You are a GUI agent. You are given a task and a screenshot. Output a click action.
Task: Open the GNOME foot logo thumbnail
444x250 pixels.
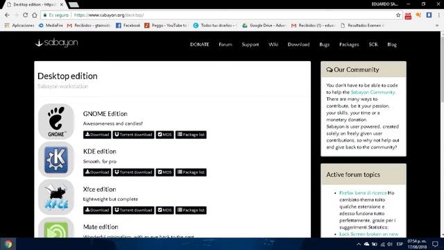pos(56,122)
